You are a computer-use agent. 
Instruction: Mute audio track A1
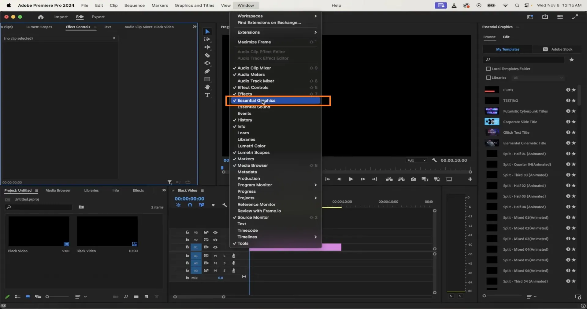tap(215, 256)
